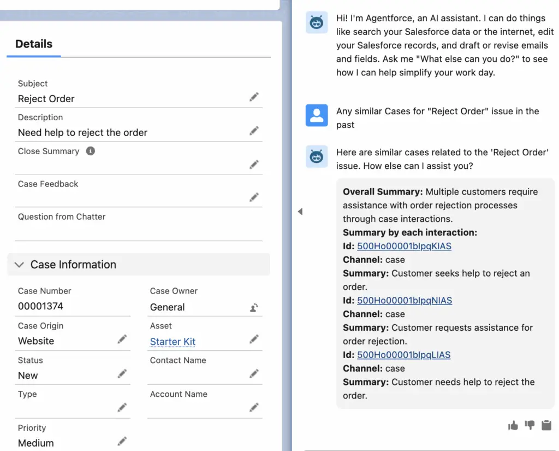
Task: Click user avatar beside Reject Order question
Action: [317, 115]
